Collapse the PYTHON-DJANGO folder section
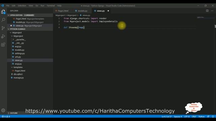Viewport: 216px width, 121px height. 9,29
